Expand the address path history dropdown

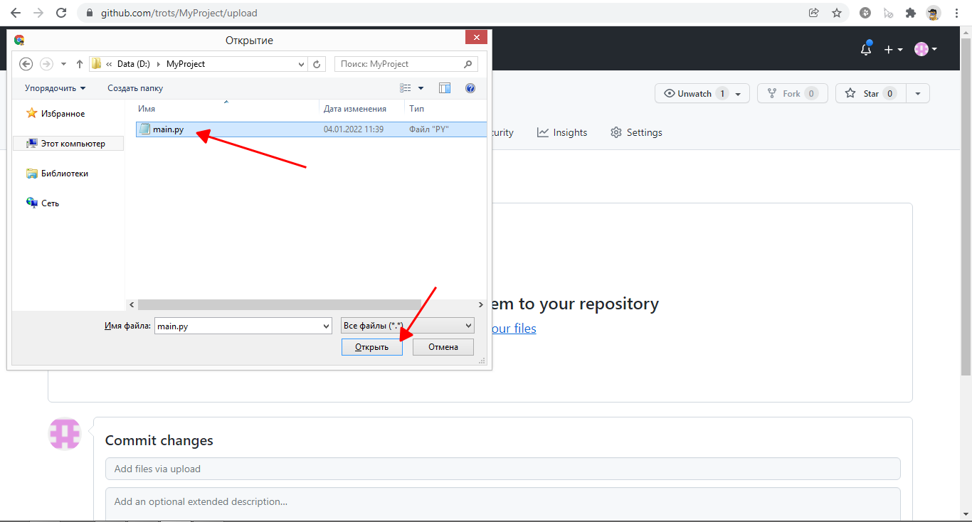302,64
